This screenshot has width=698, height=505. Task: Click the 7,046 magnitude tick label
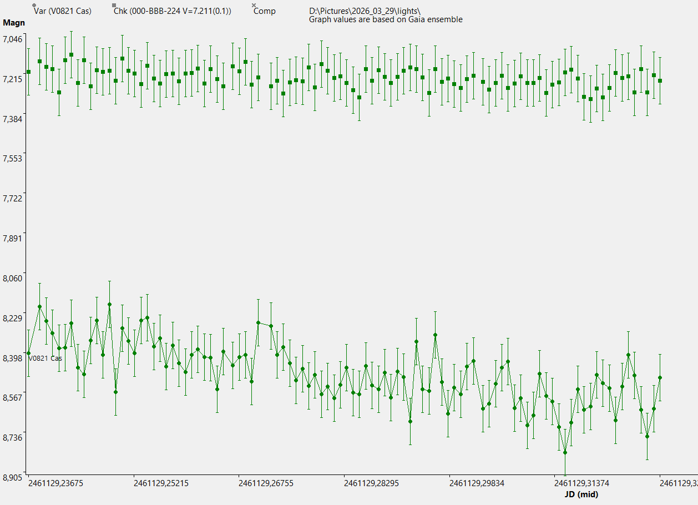[x=13, y=39]
